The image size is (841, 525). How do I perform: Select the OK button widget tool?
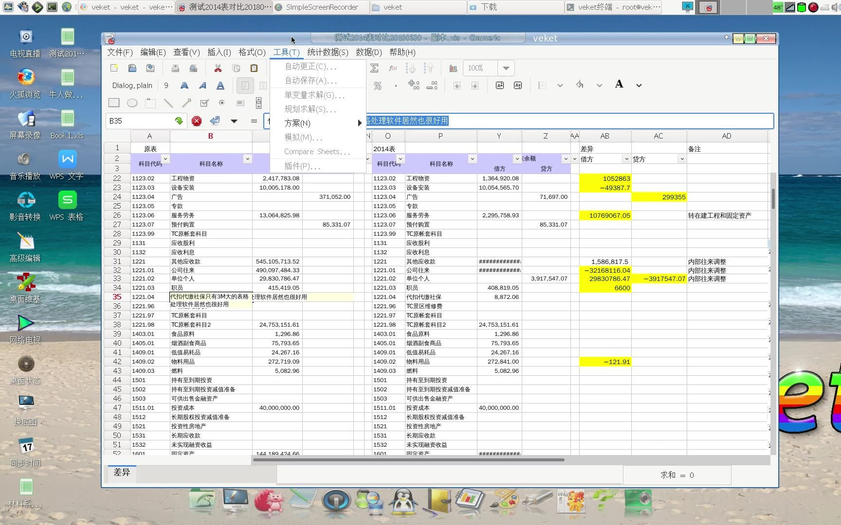[240, 103]
